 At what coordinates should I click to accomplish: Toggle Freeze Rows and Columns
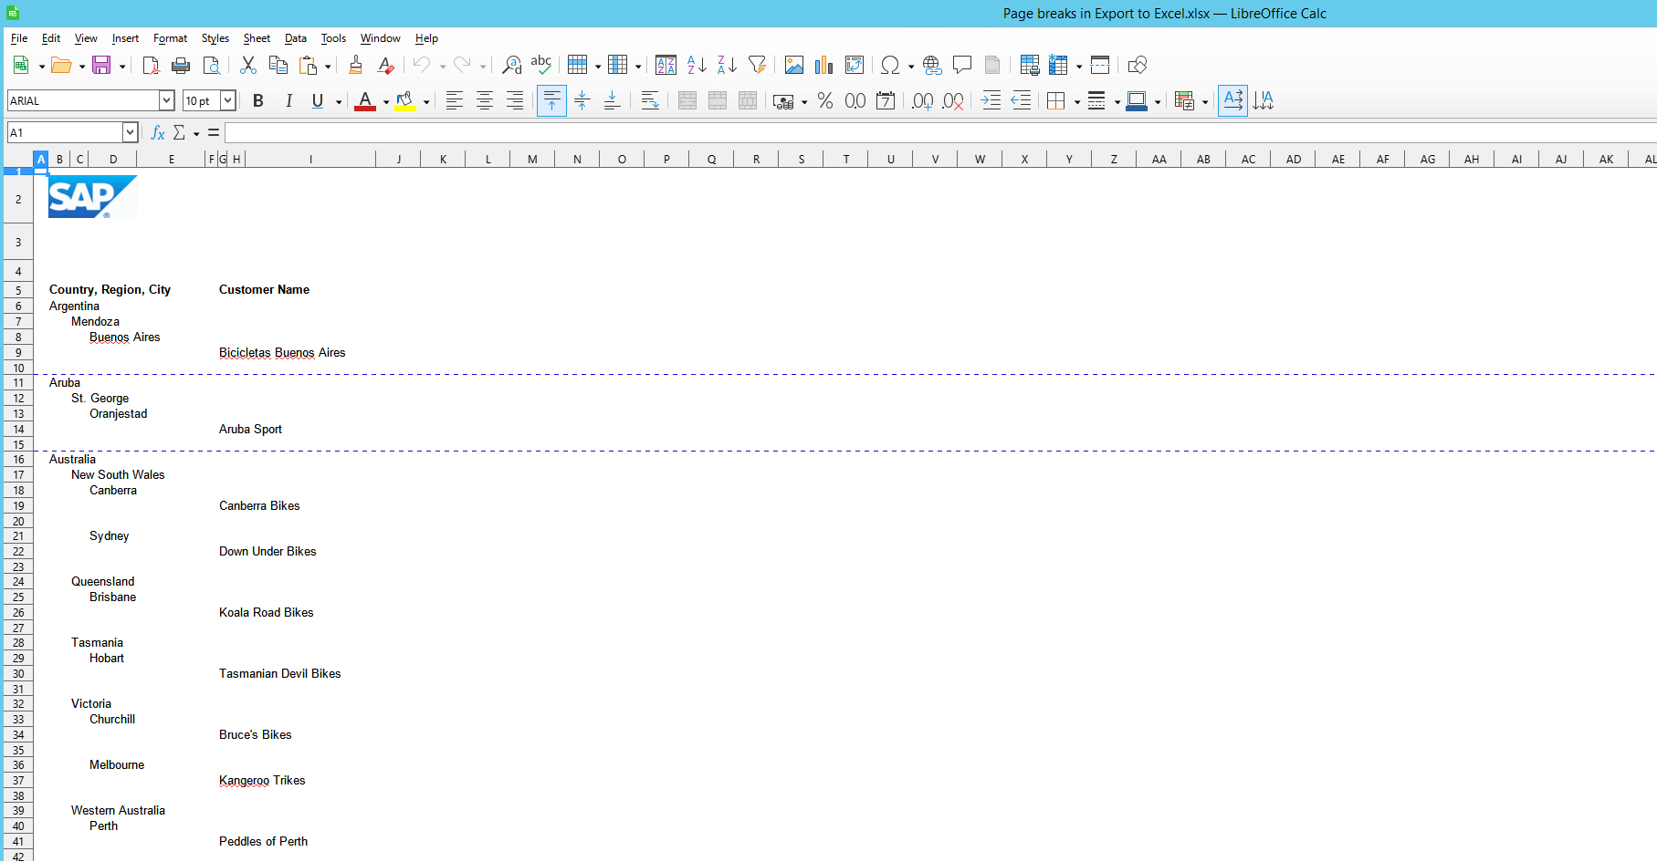[x=1058, y=65]
